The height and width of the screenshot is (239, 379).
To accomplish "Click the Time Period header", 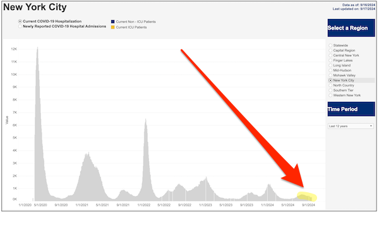I will [x=351, y=109].
